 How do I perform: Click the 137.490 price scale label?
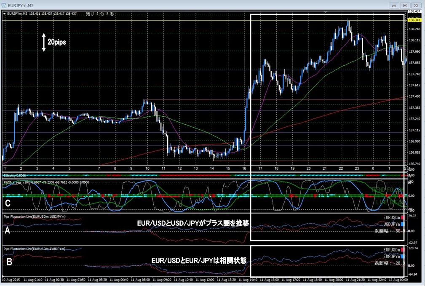414,96
